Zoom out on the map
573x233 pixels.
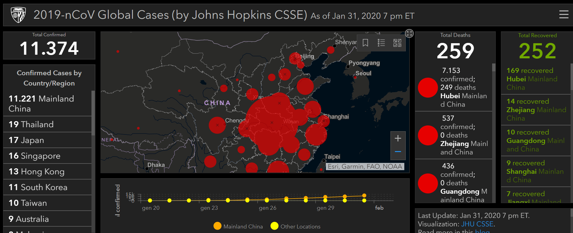coord(398,152)
